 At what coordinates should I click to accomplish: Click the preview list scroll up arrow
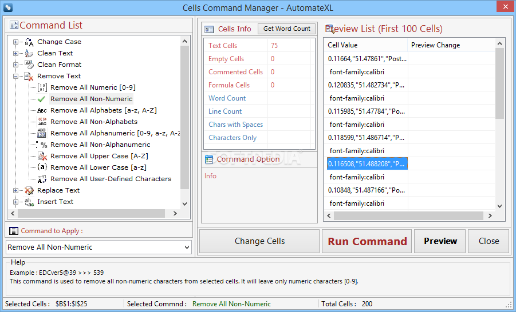click(x=499, y=43)
